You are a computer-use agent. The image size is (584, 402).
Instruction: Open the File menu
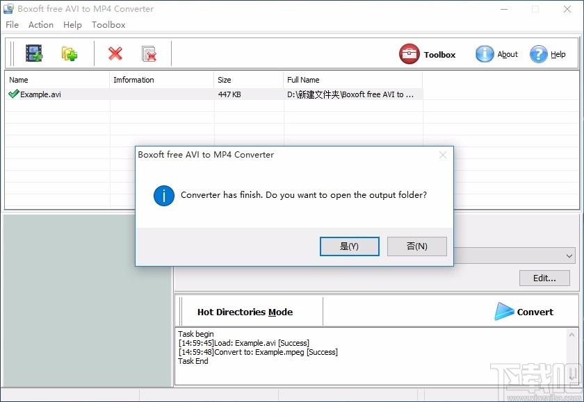point(12,25)
